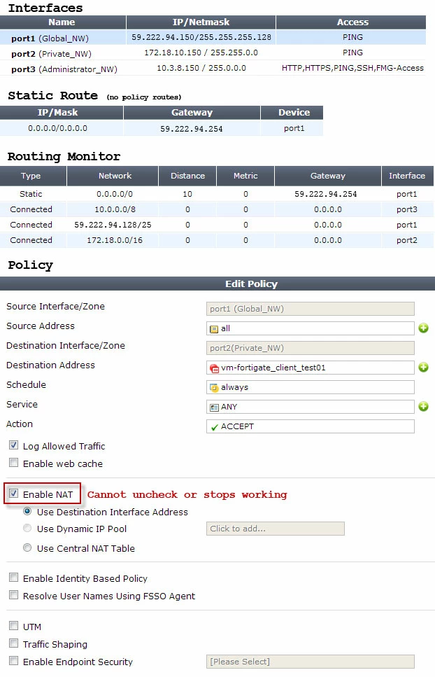This screenshot has width=435, height=677.
Task: Open Endpoint Security Please Select dropdown
Action: [x=311, y=662]
